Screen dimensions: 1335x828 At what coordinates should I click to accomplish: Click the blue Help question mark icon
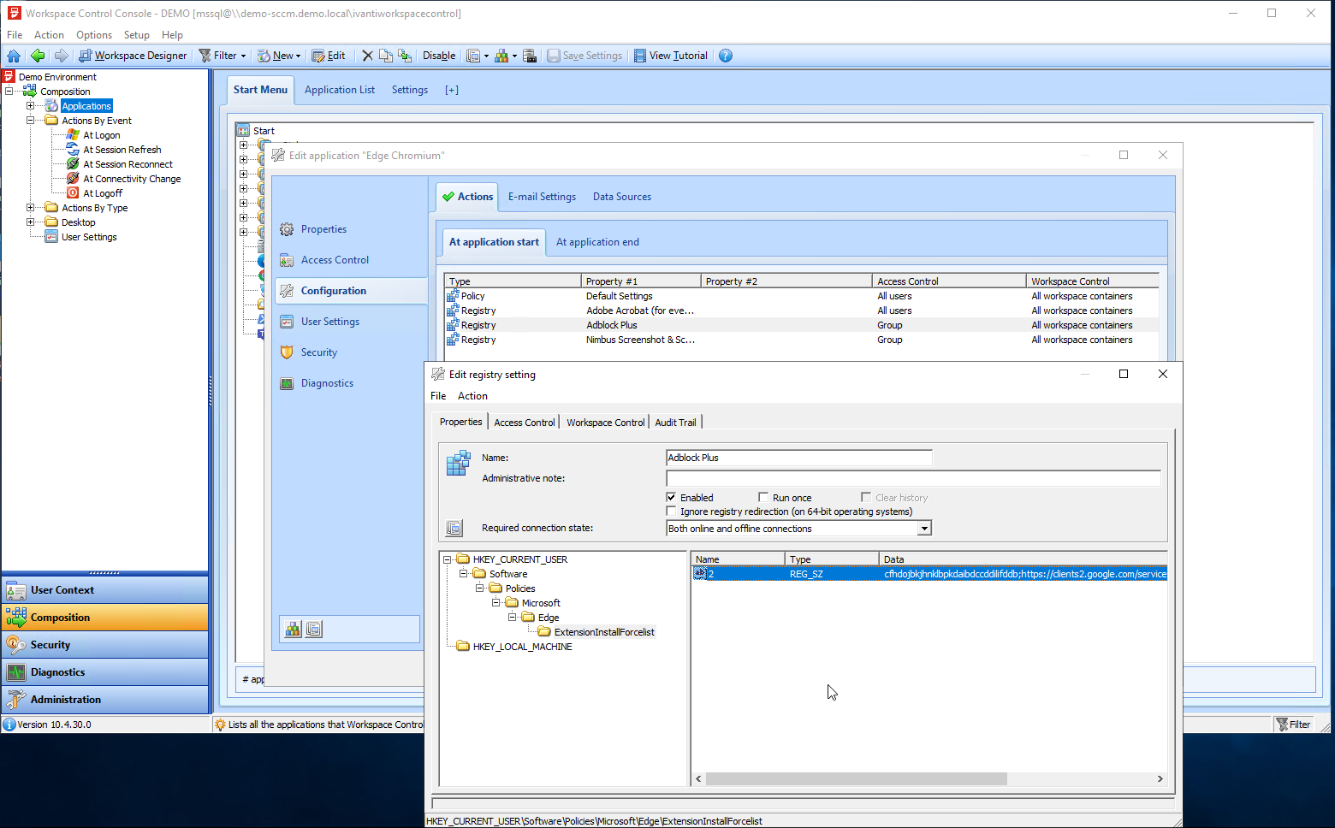click(x=726, y=56)
